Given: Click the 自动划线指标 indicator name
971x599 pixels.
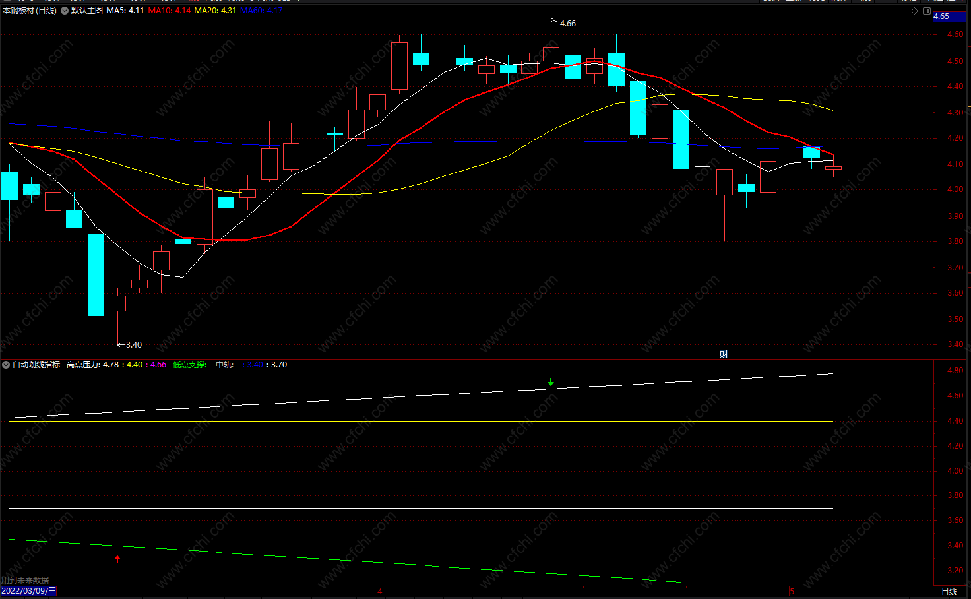Looking at the screenshot, I should coord(36,365).
